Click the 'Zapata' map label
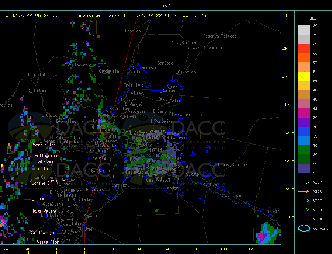The image size is (332, 254). [90, 216]
